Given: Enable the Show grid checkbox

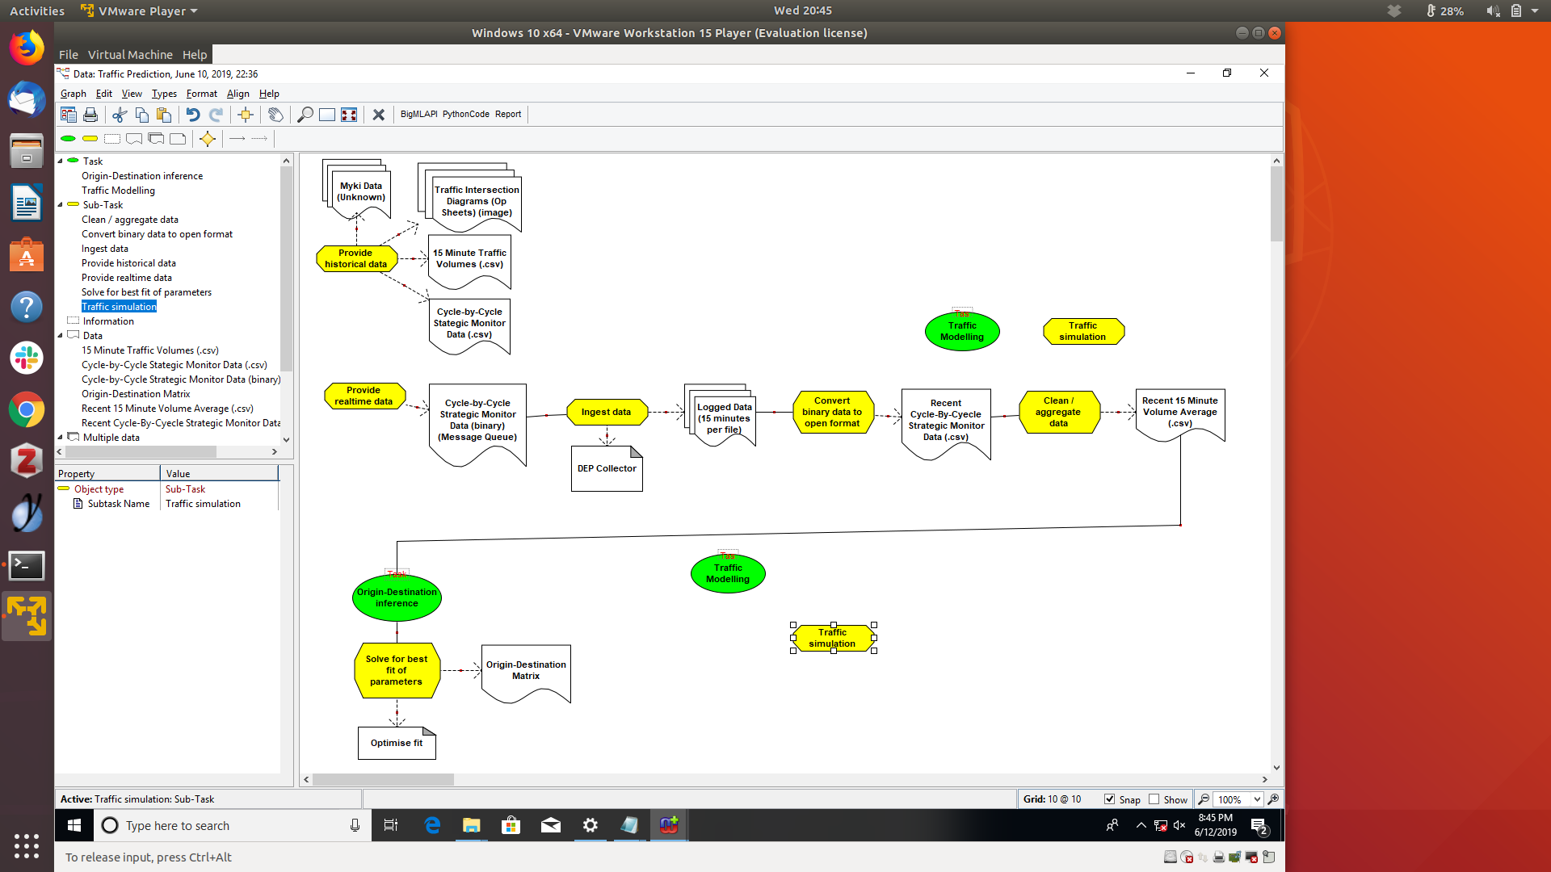Looking at the screenshot, I should pos(1154,799).
